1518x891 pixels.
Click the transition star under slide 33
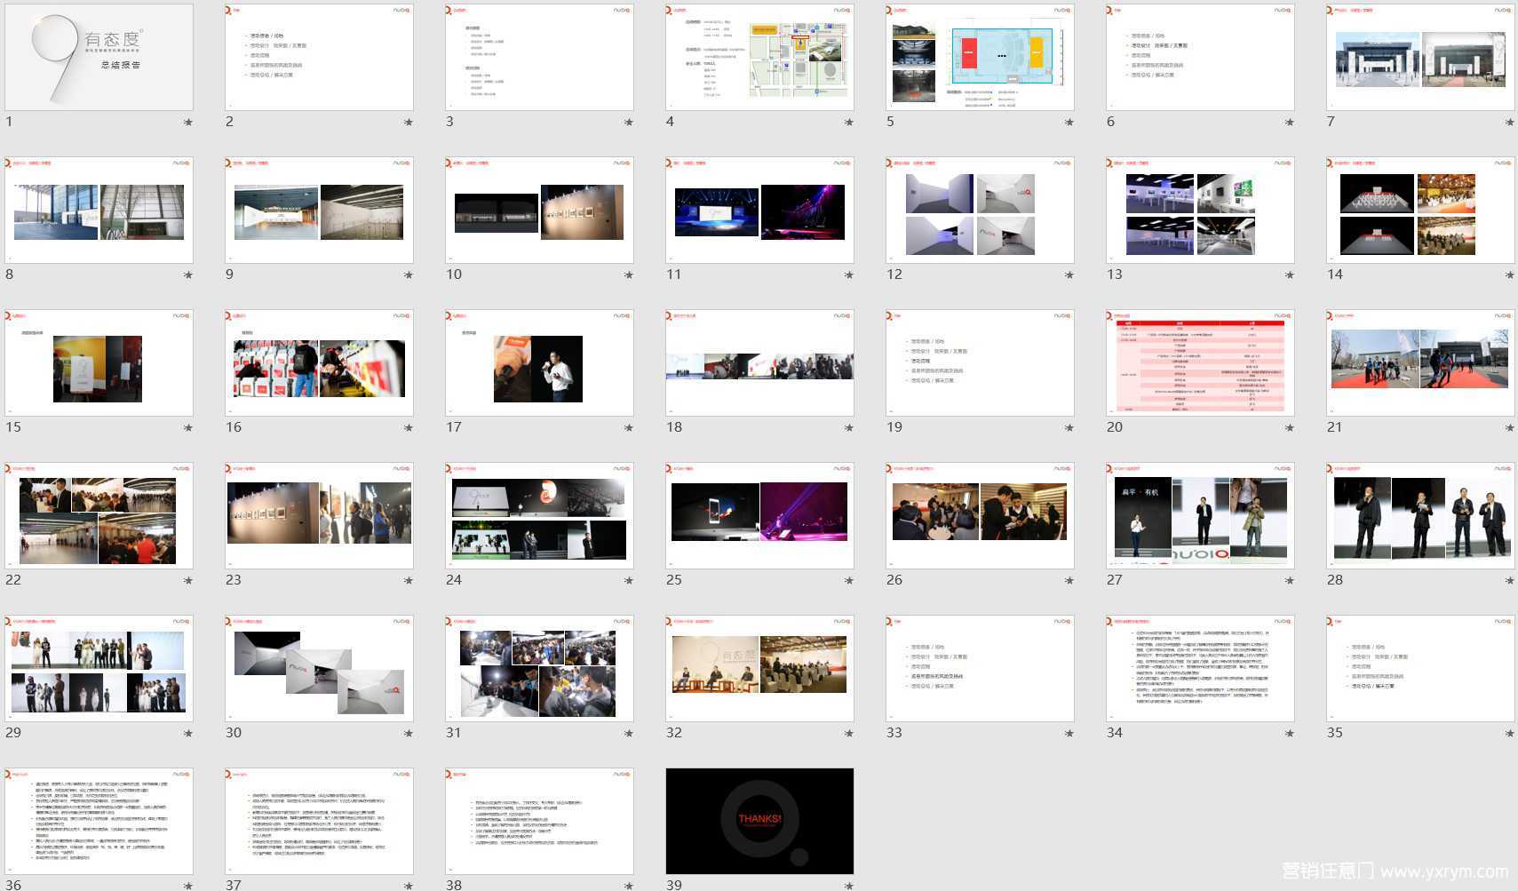[x=1069, y=734]
